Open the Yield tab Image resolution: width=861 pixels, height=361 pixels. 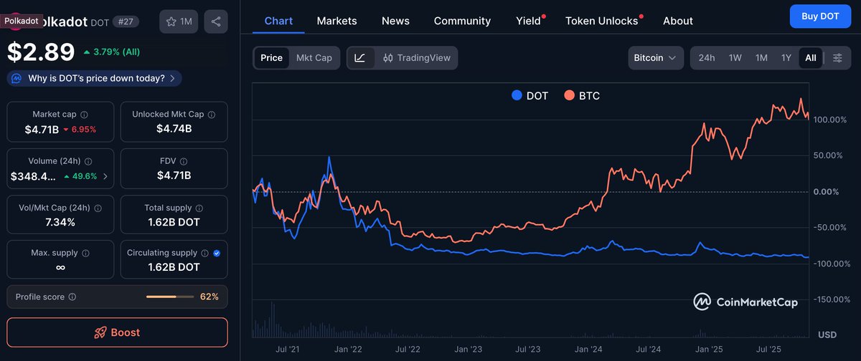click(x=529, y=21)
